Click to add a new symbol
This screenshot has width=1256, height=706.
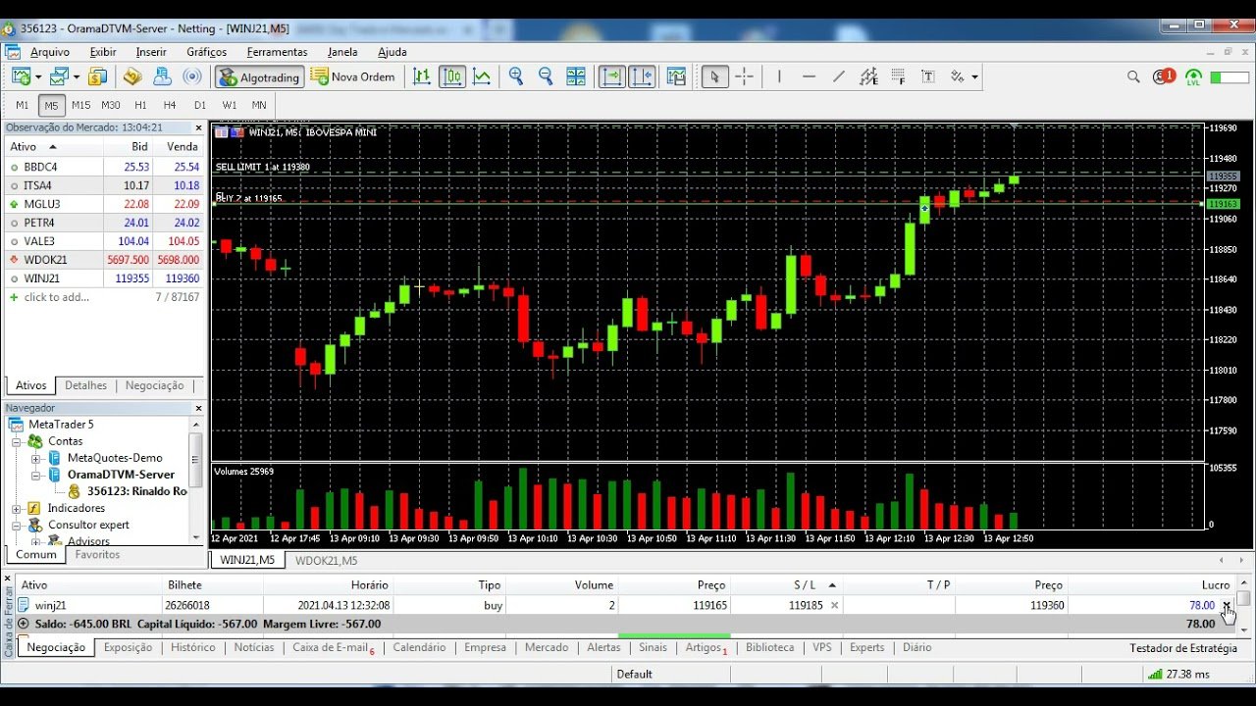click(x=57, y=297)
